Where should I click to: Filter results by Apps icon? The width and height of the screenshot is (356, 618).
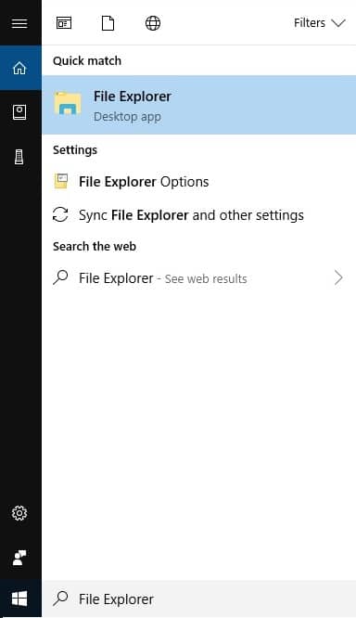click(64, 23)
